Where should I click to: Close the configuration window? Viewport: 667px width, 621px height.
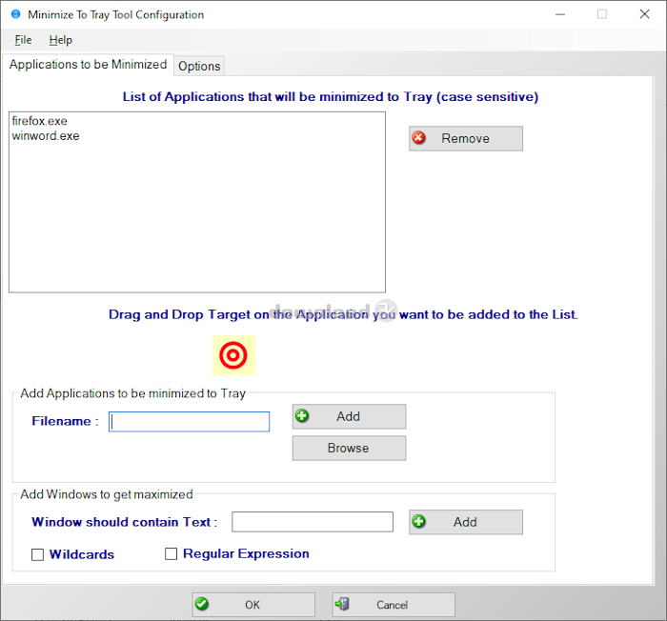point(644,14)
